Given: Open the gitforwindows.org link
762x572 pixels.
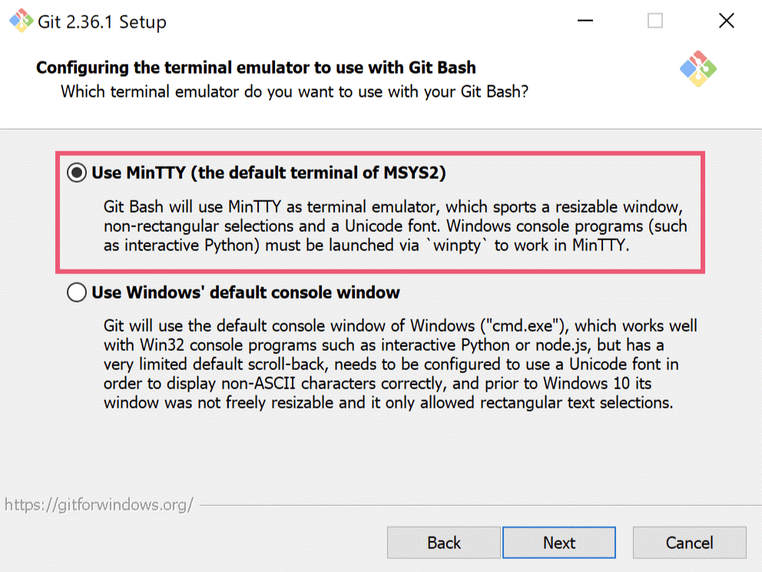Looking at the screenshot, I should click(x=99, y=504).
